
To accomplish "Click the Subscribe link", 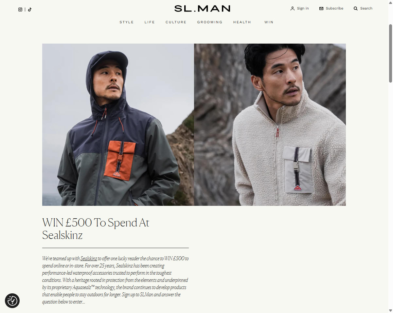I will [334, 9].
